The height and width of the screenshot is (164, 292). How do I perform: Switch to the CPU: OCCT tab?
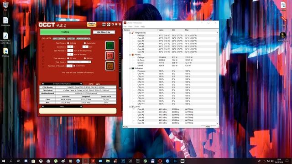click(46, 38)
